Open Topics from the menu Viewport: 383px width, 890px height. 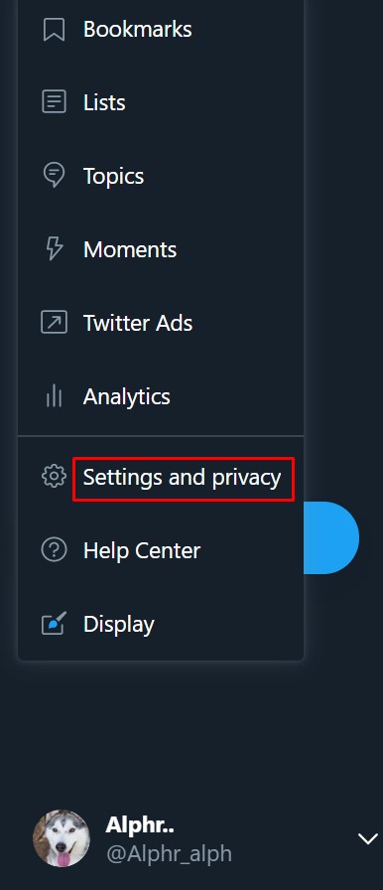click(113, 177)
